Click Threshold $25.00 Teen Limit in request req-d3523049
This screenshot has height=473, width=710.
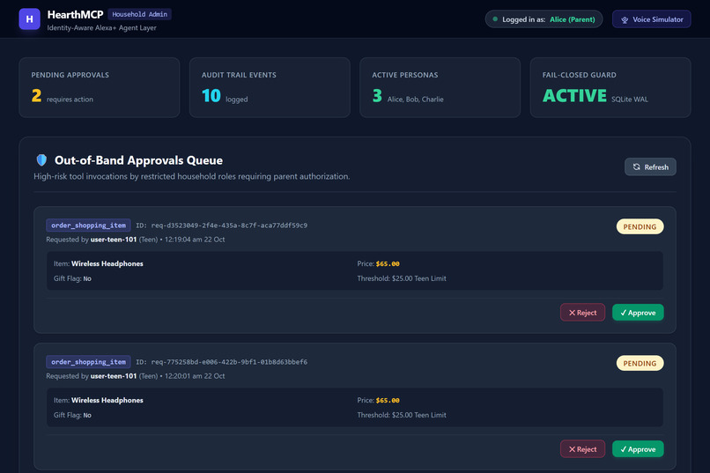(x=402, y=278)
